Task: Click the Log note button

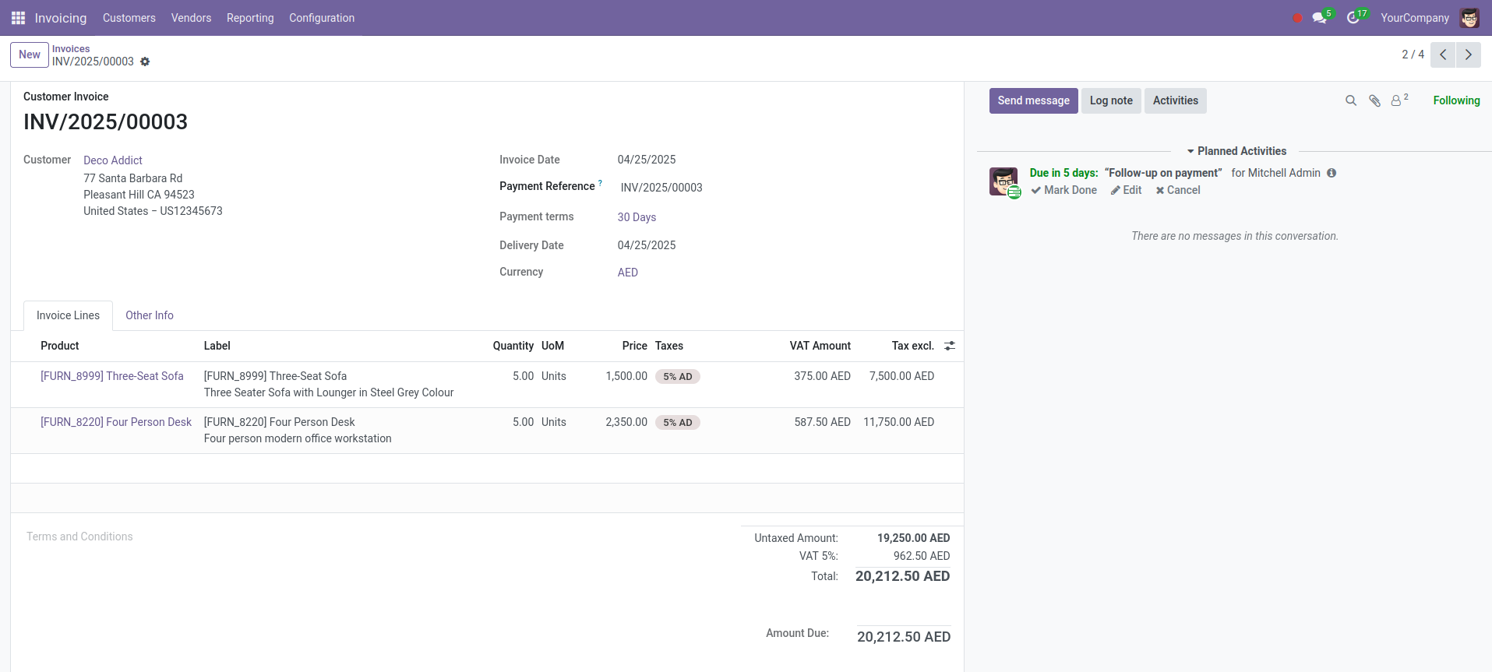Action: tap(1111, 100)
